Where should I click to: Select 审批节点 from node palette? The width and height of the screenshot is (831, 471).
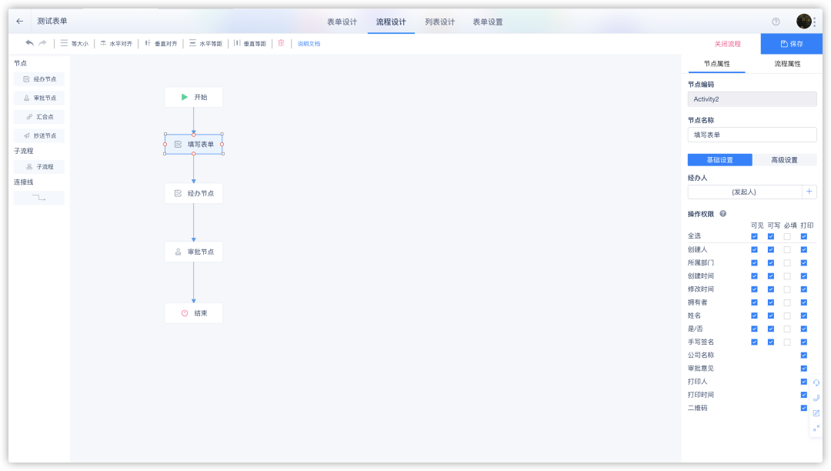[x=39, y=98]
